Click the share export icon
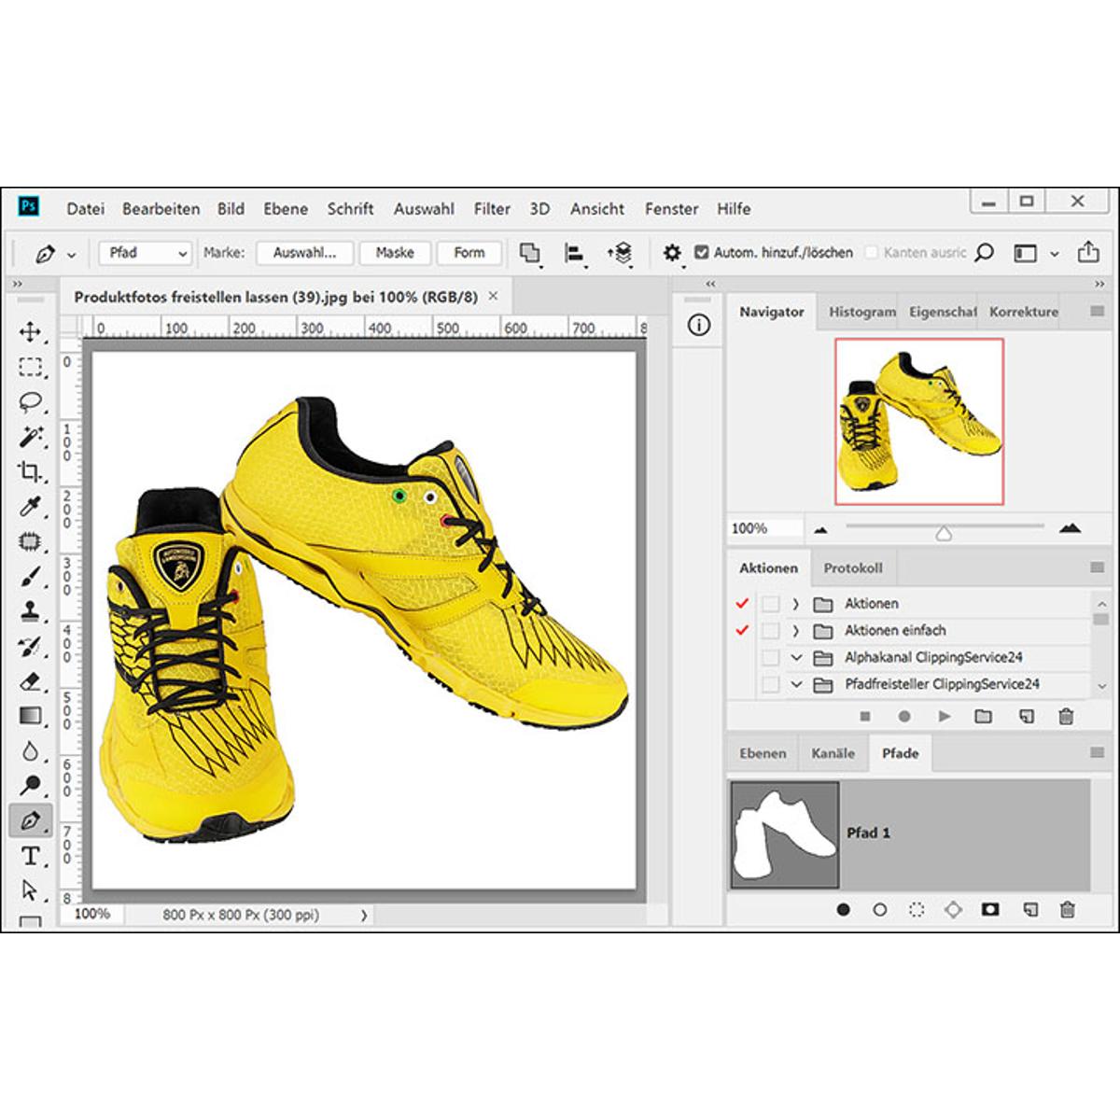Image resolution: width=1120 pixels, height=1120 pixels. (1088, 252)
